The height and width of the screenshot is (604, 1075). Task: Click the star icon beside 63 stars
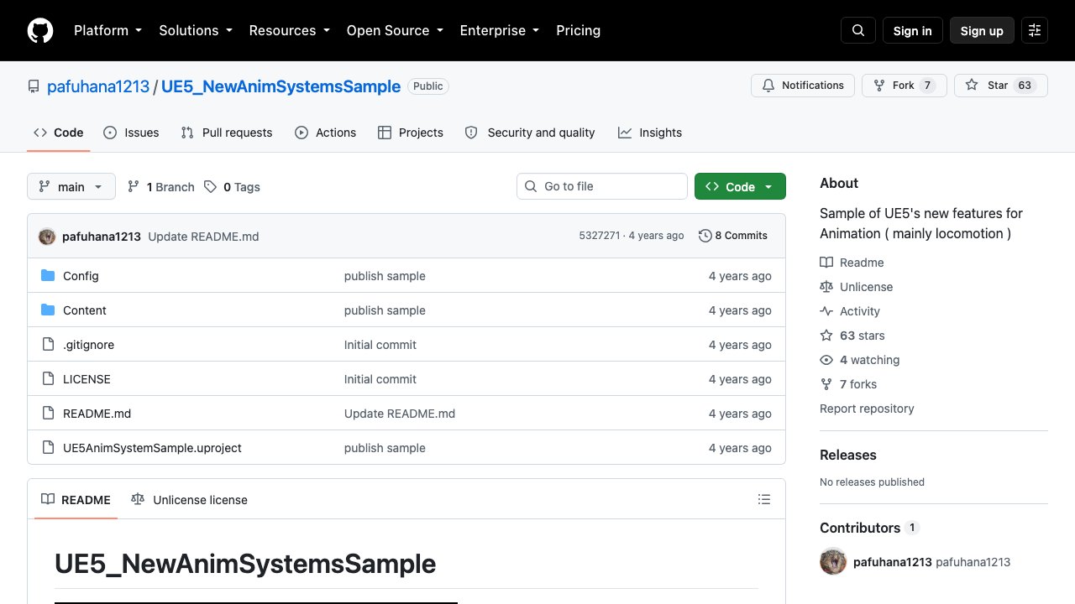click(826, 336)
